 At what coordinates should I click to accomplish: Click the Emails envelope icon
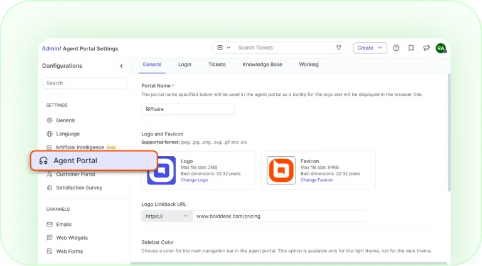pos(50,224)
